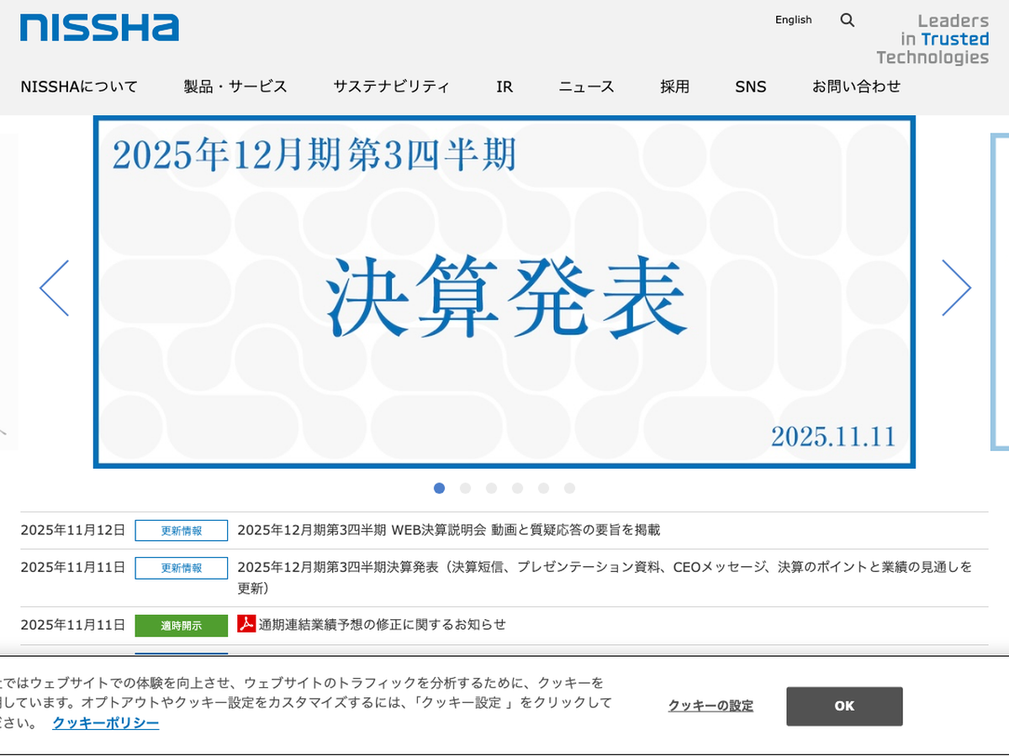
Task: Go to previous slide with left arrow
Action: [x=55, y=288]
